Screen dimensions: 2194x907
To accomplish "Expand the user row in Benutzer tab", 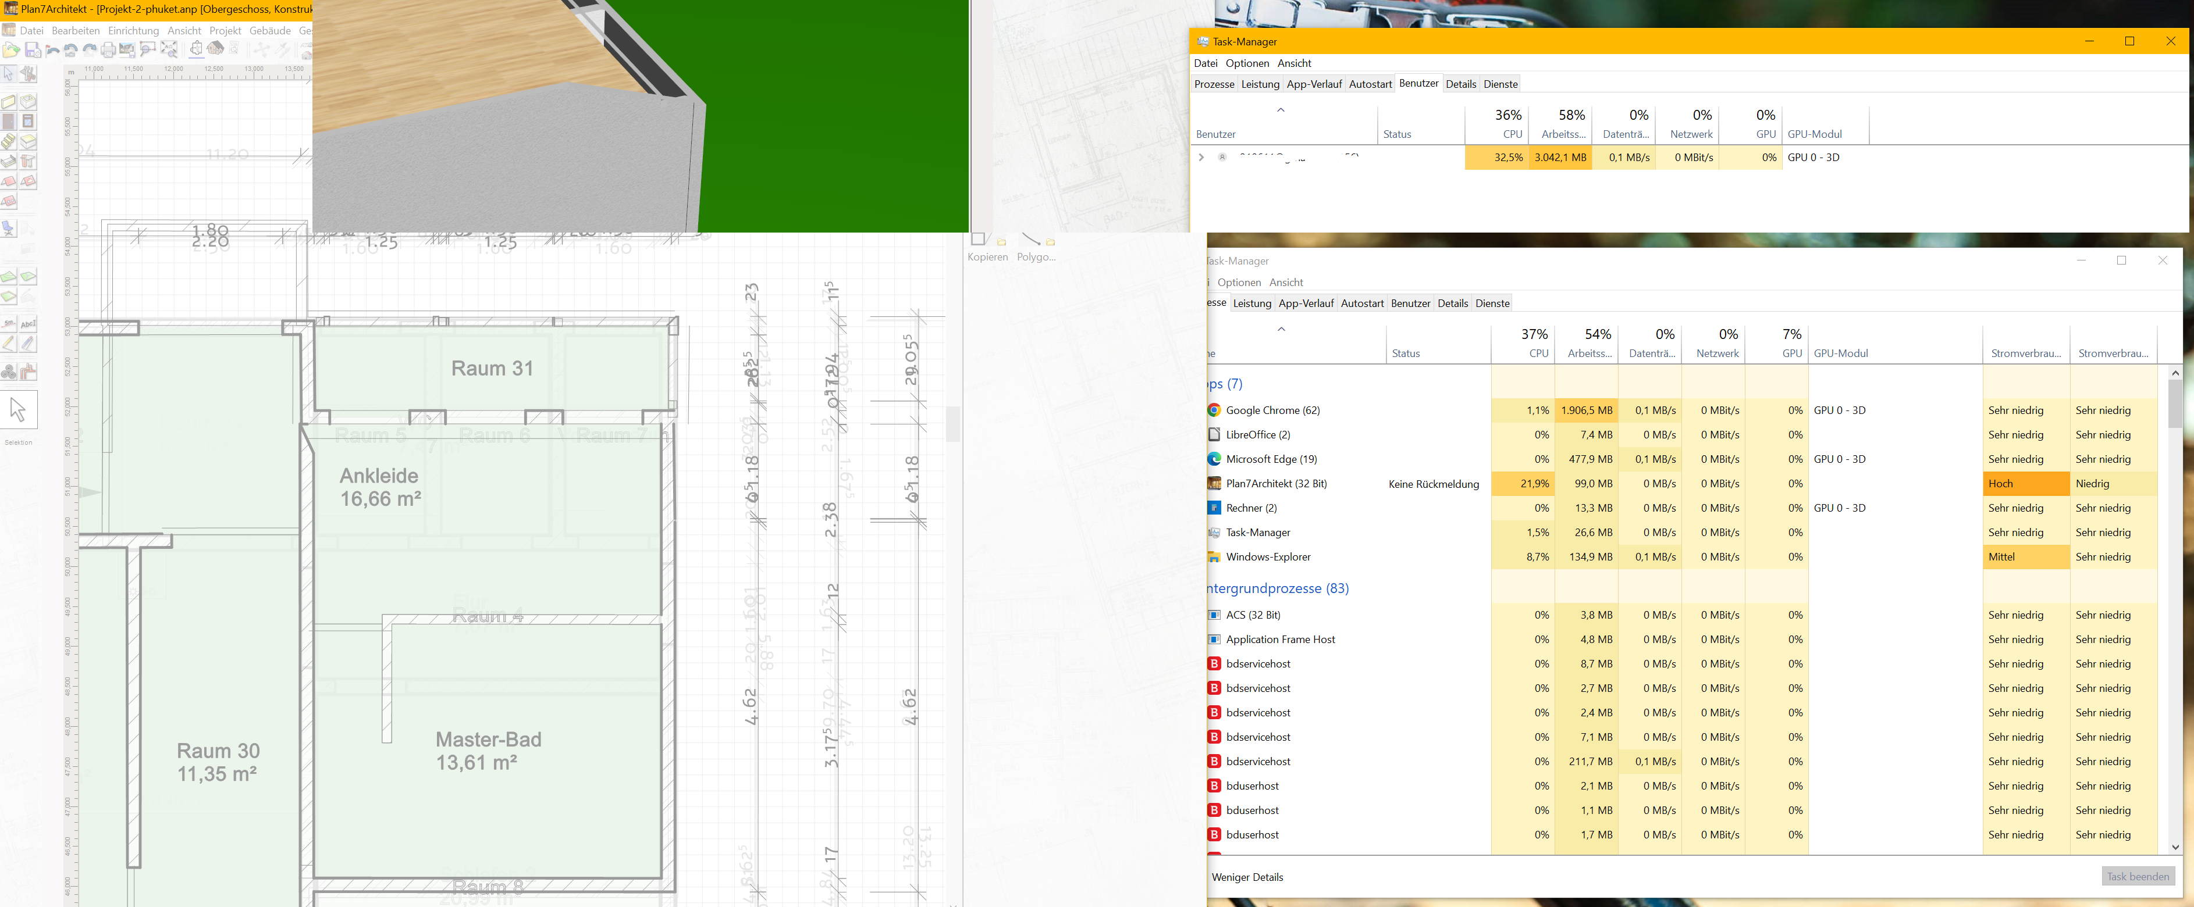I will pyautogui.click(x=1201, y=158).
